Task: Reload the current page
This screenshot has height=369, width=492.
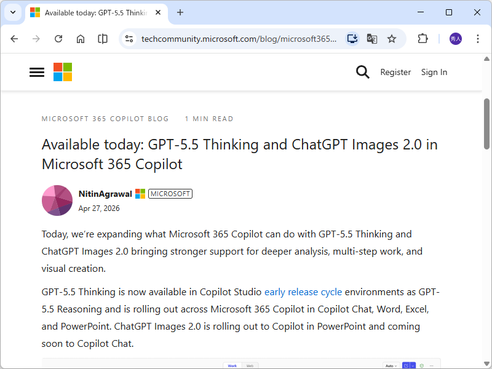Action: point(58,39)
